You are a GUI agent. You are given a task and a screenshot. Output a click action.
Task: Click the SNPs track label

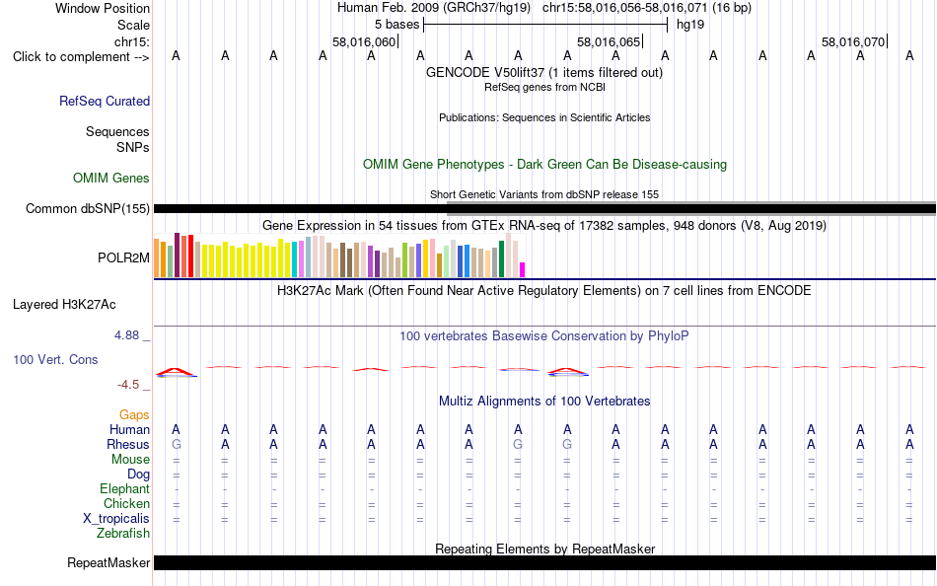(x=133, y=147)
